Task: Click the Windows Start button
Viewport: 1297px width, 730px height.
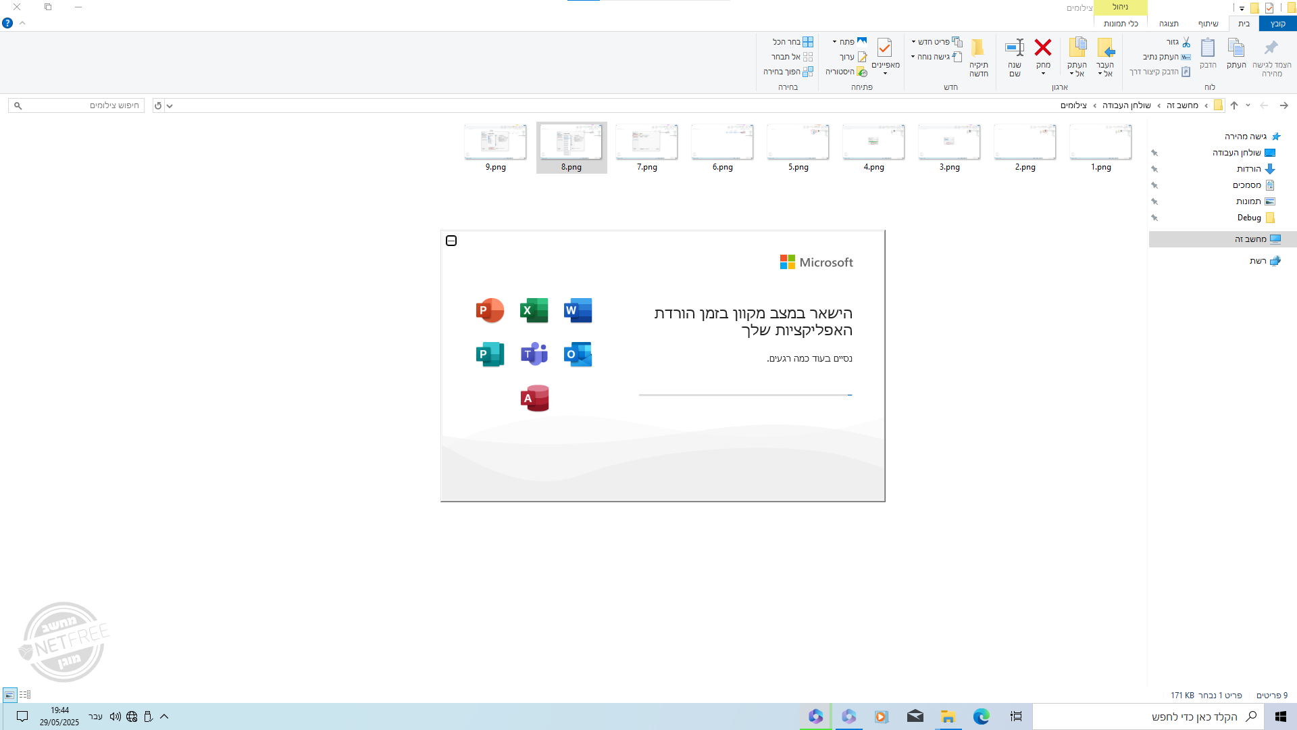Action: 1280,716
